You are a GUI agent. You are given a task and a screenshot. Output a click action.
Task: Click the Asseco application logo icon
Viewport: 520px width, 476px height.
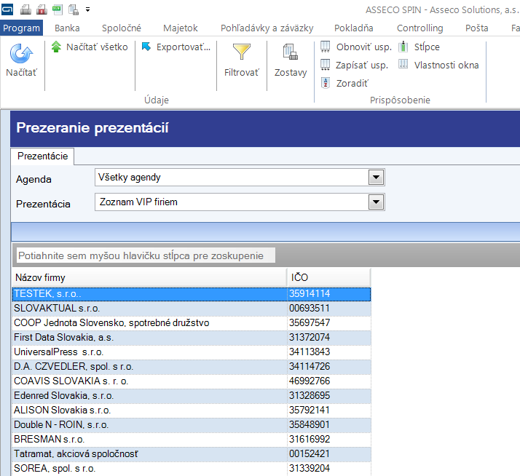tap(7, 9)
